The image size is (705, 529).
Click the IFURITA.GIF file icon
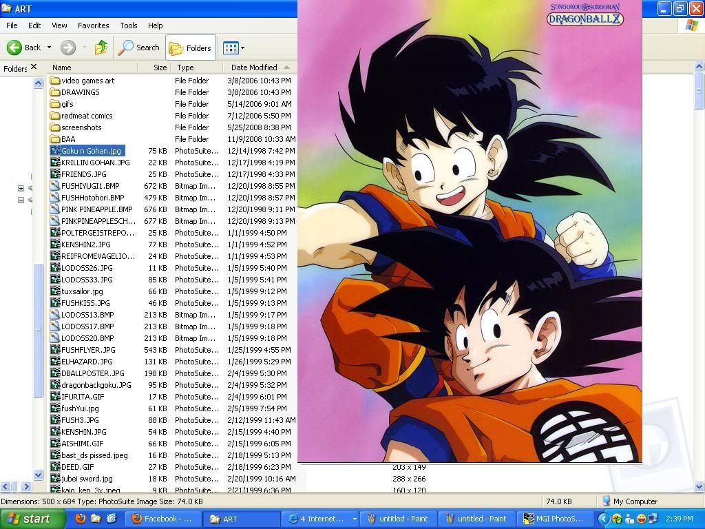click(55, 396)
